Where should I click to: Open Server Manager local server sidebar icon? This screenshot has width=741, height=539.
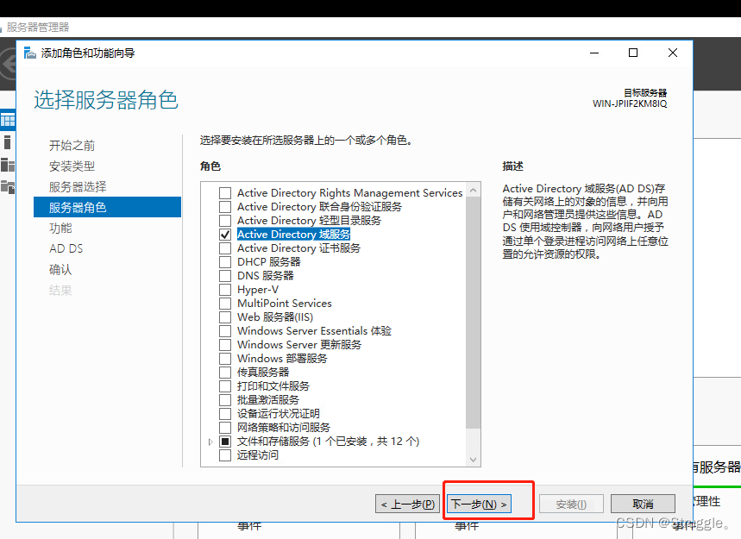coord(7,142)
